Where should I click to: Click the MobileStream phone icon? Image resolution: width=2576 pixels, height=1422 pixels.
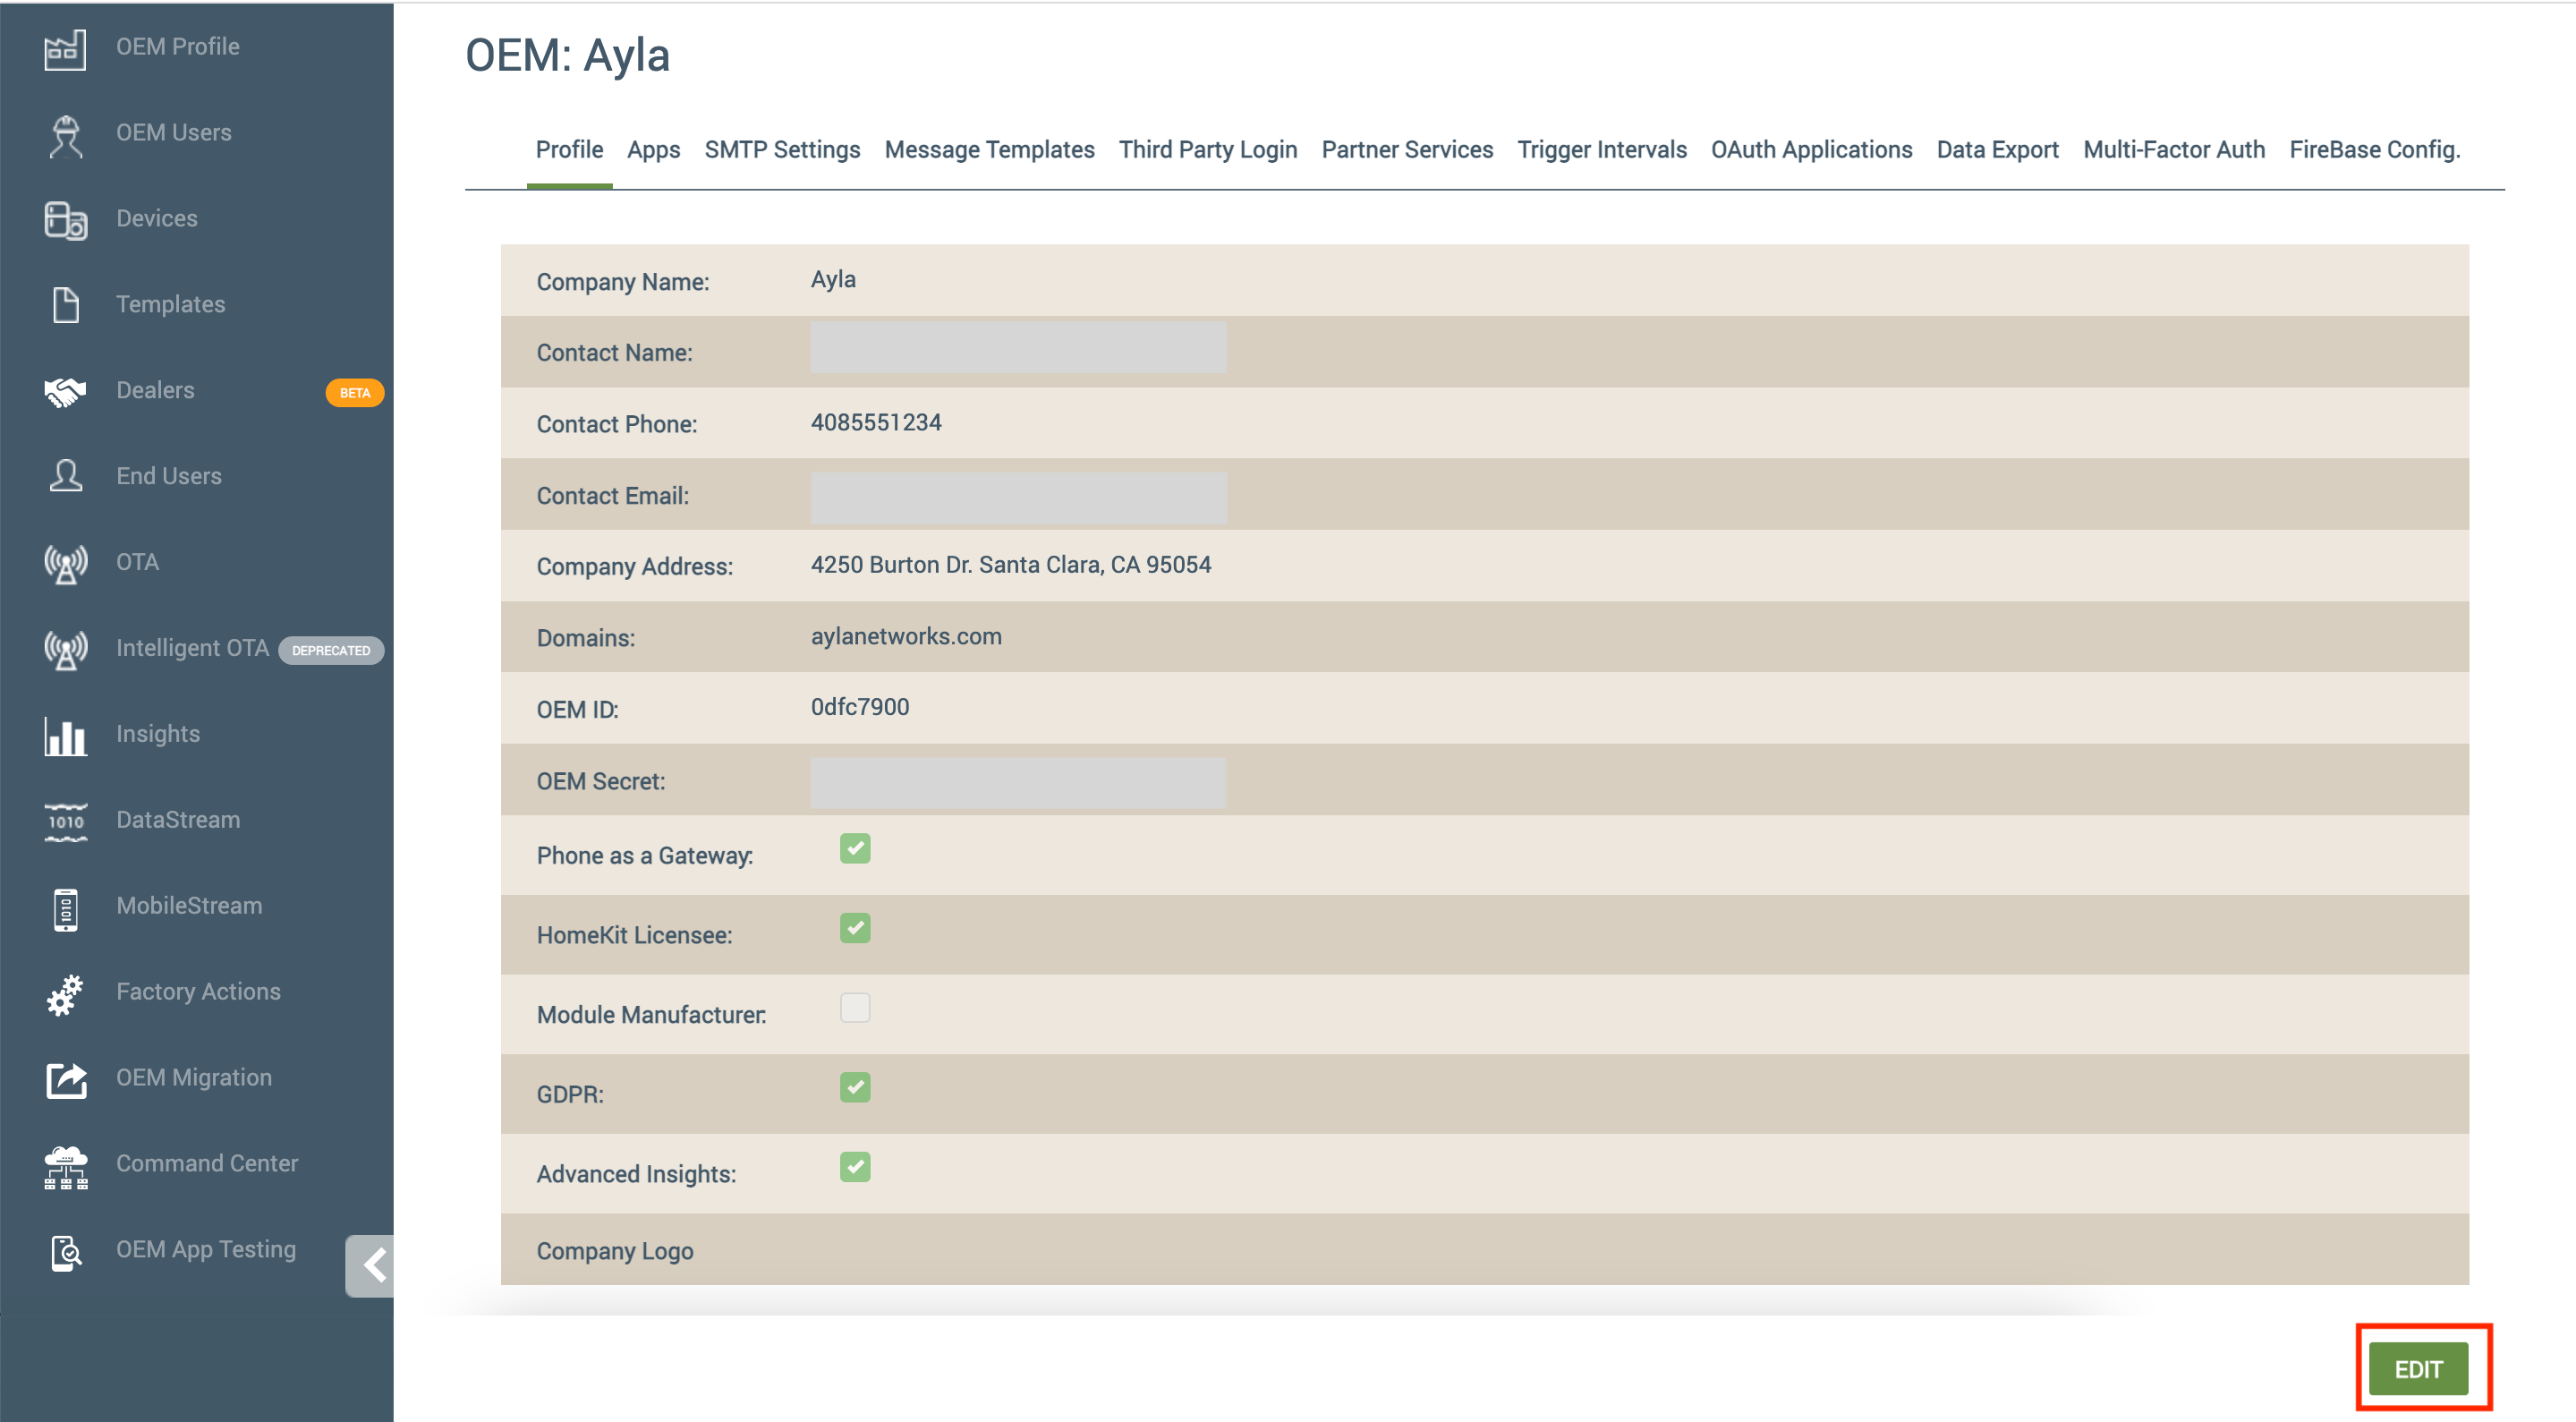coord(65,909)
